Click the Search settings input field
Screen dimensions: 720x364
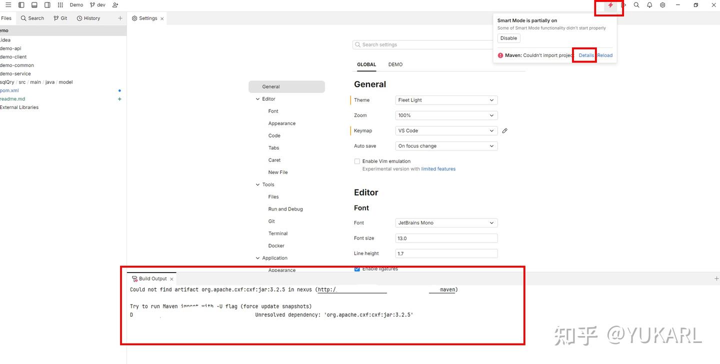click(423, 44)
